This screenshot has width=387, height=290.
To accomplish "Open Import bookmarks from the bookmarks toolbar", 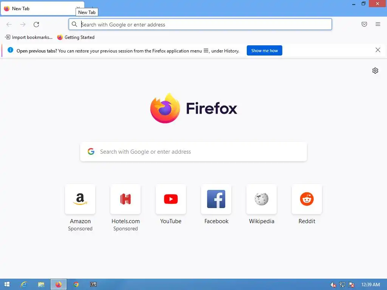I will coord(29,37).
